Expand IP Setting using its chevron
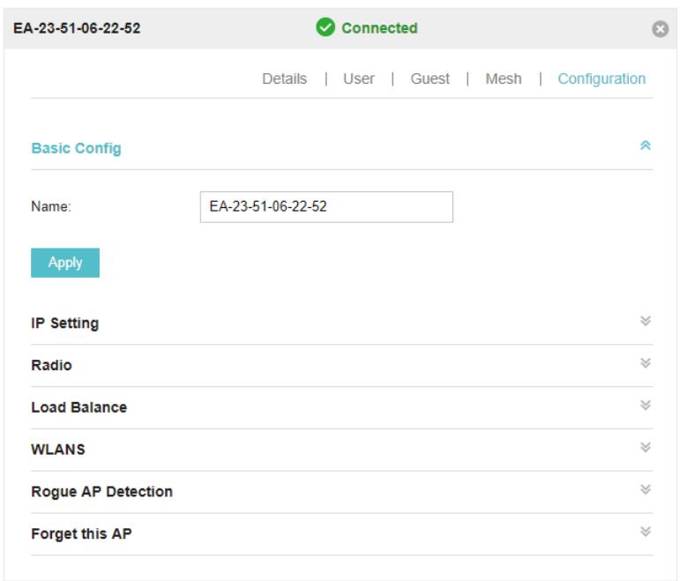Screen dimensions: 680x581 coord(646,321)
